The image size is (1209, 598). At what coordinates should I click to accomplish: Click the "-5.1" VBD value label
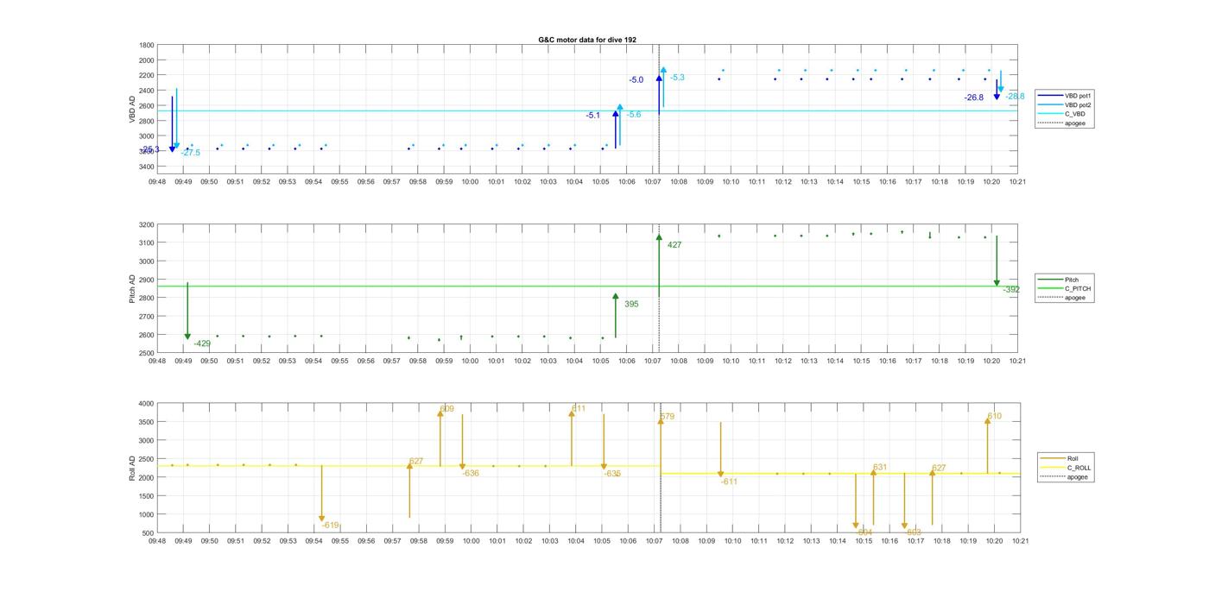click(592, 115)
